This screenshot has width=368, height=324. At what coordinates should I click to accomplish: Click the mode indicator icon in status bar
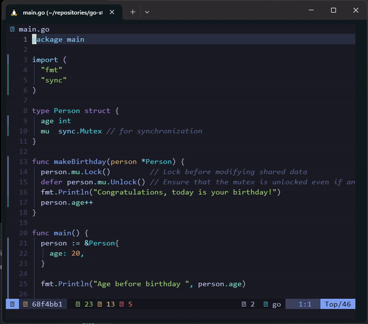[x=13, y=304]
